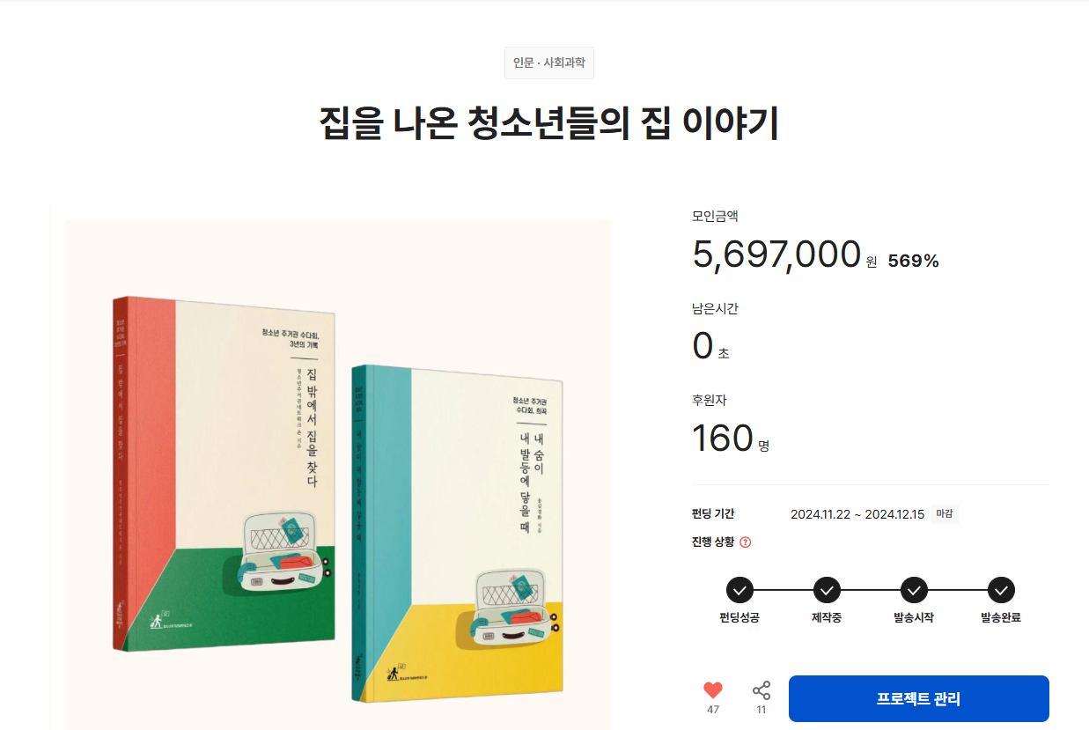Click the 11 shares count
This screenshot has width=1089, height=730.
pos(762,710)
